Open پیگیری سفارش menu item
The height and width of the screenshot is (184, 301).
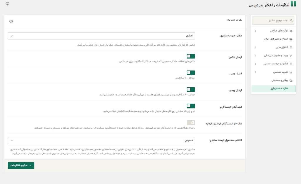click(273, 80)
